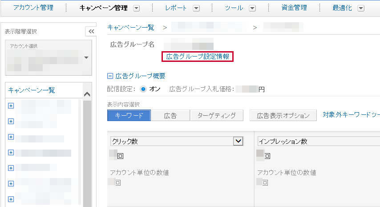Click キャンペーン一覧 breadcrumb link
Screen dimensions: 380x207
tap(131, 28)
